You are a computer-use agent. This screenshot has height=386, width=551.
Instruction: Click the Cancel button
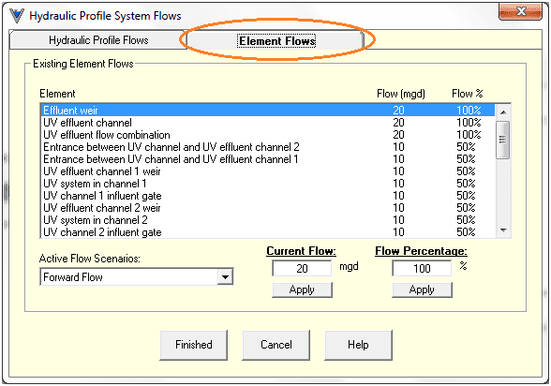click(276, 345)
